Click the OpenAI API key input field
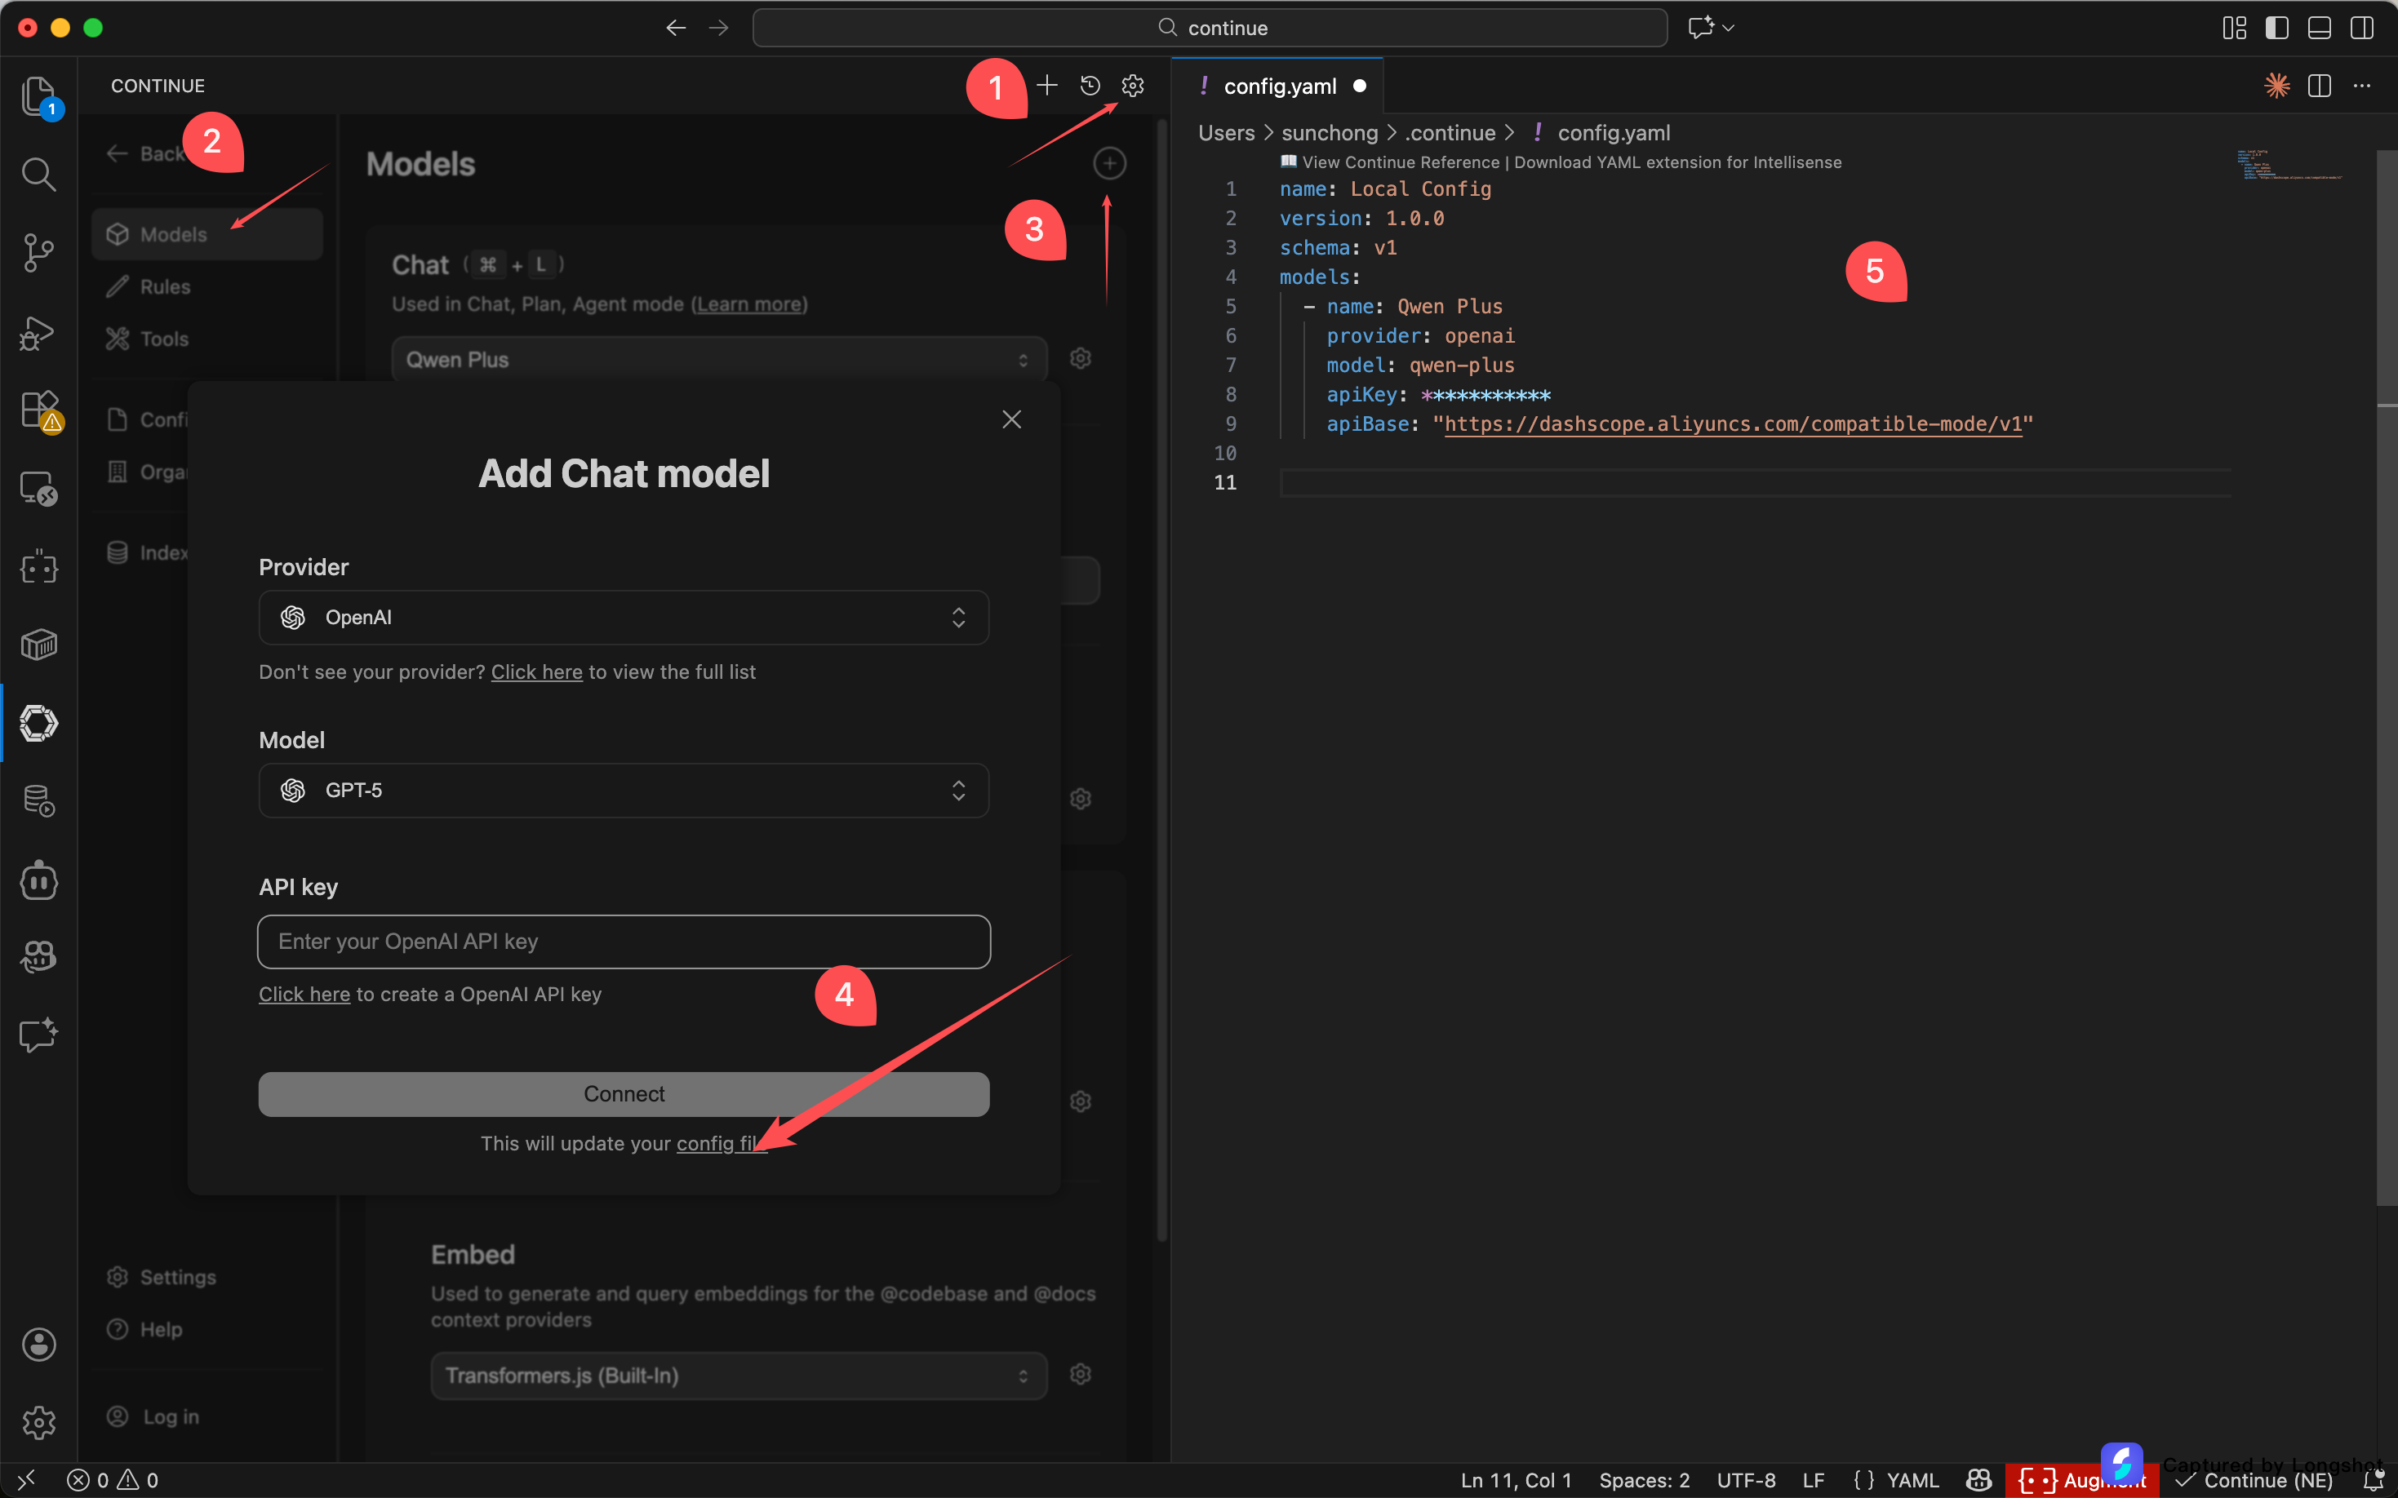The width and height of the screenshot is (2398, 1498). click(x=624, y=942)
